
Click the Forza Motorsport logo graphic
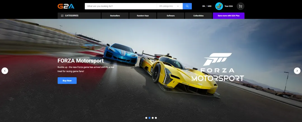point(218,67)
